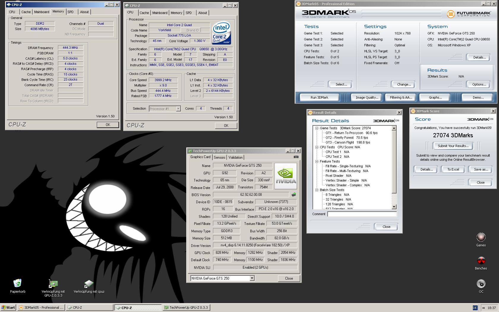
Task: Click Close button in GPU-Z window
Action: [x=289, y=278]
